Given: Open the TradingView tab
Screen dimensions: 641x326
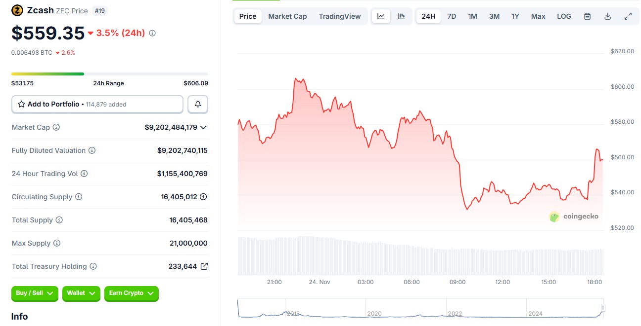Looking at the screenshot, I should point(340,16).
